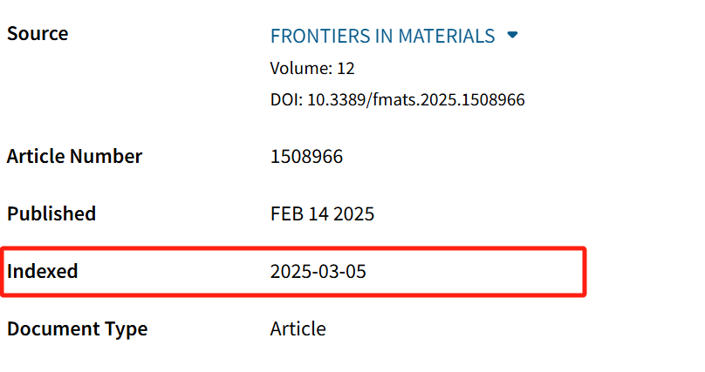Select the FEB 14 2025 publication date
This screenshot has height=372, width=705.
point(322,214)
